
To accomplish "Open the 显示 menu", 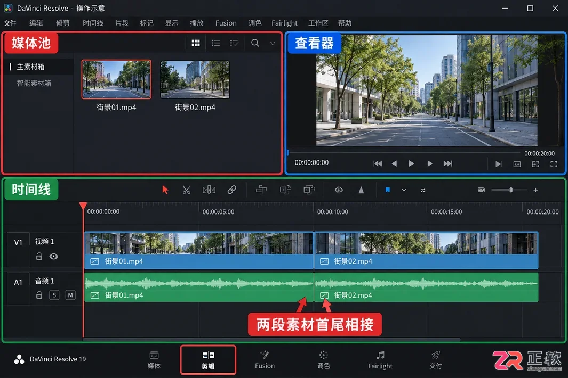I will (x=171, y=23).
